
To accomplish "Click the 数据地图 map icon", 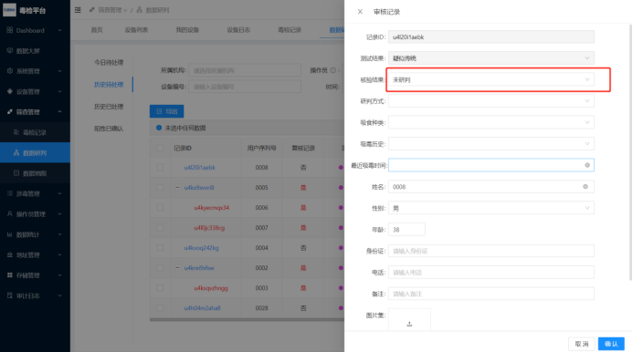I will [16, 173].
